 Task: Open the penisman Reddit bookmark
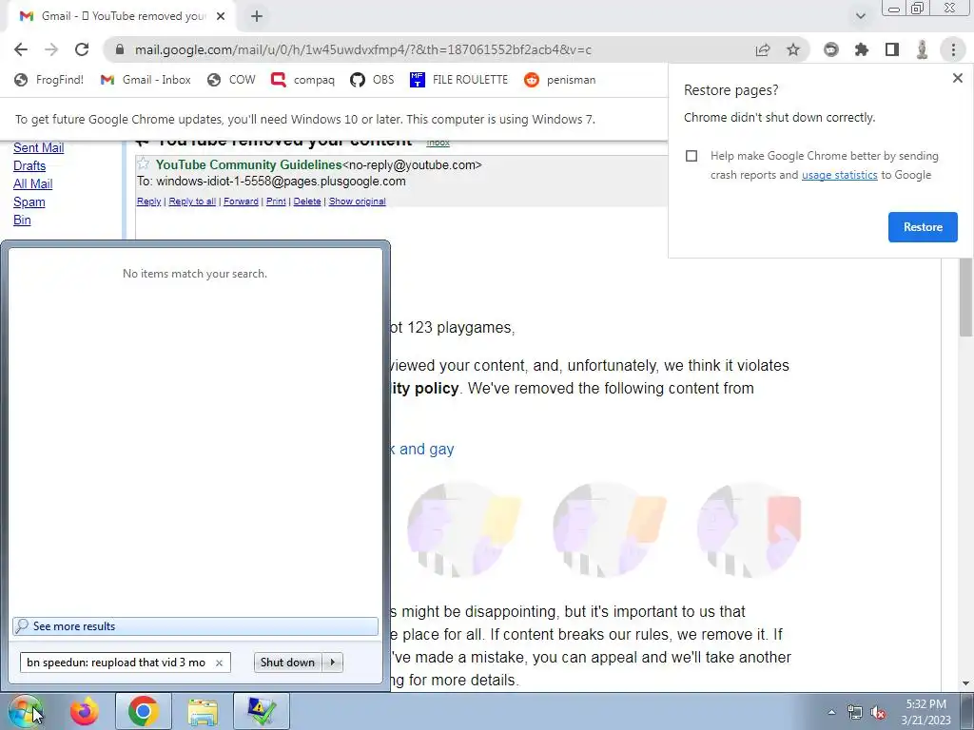(559, 80)
